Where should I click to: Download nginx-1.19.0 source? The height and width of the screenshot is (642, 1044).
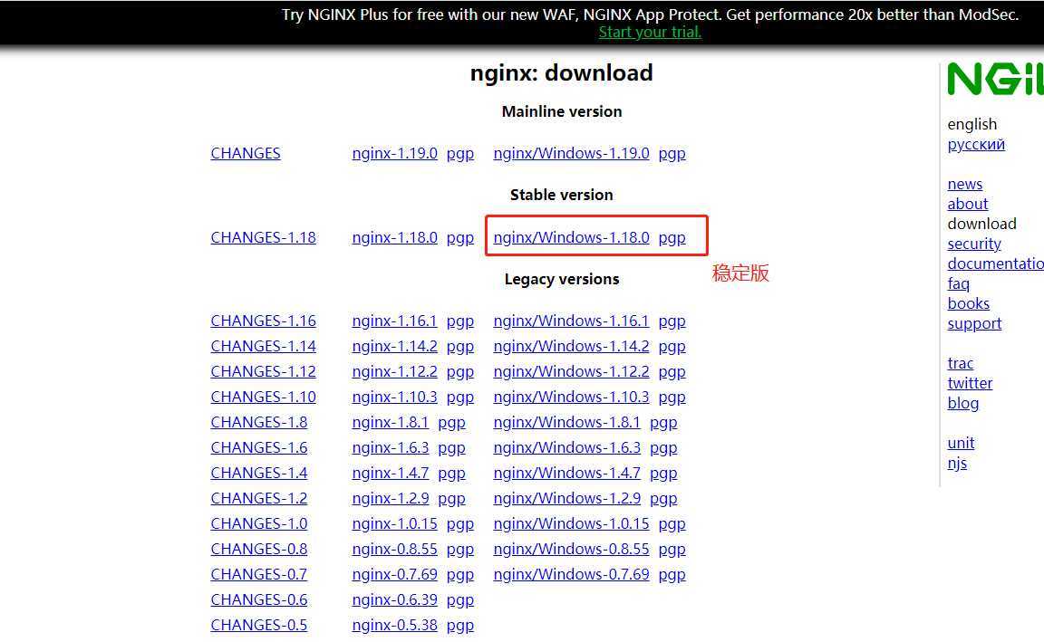[x=395, y=153]
